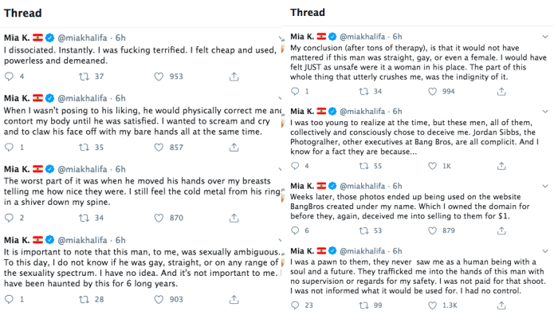
Task: Like the tweet with 953 likes
Action: tap(159, 77)
